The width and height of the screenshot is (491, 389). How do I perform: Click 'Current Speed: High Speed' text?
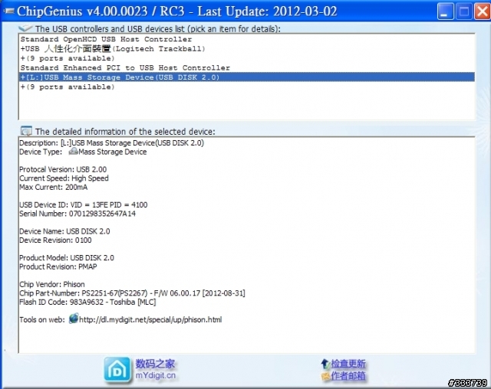(x=64, y=178)
